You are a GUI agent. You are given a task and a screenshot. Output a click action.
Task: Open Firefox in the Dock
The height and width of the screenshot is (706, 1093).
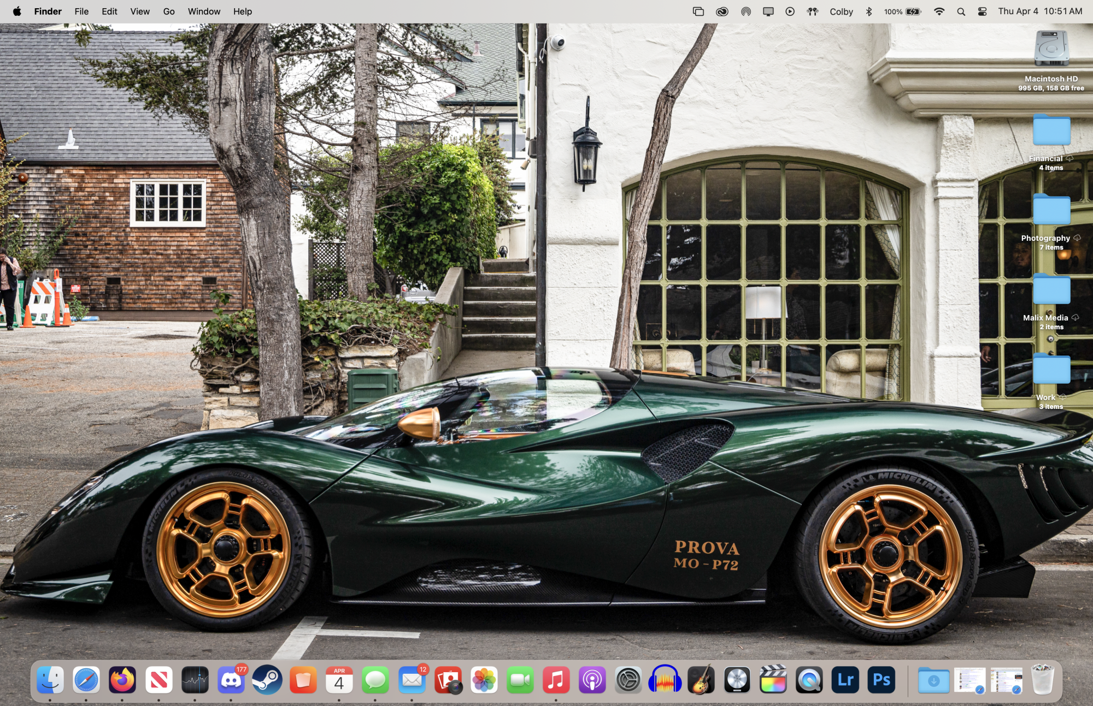[x=122, y=680]
